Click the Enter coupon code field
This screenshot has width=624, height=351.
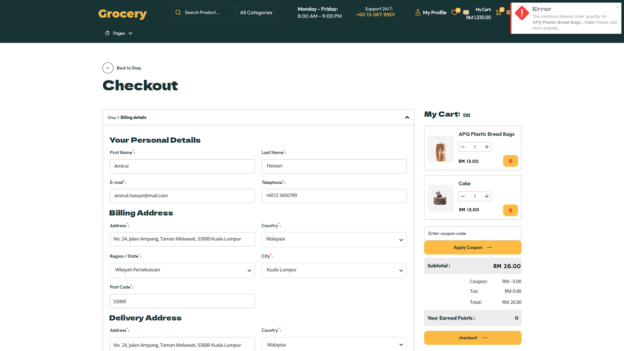(473, 233)
